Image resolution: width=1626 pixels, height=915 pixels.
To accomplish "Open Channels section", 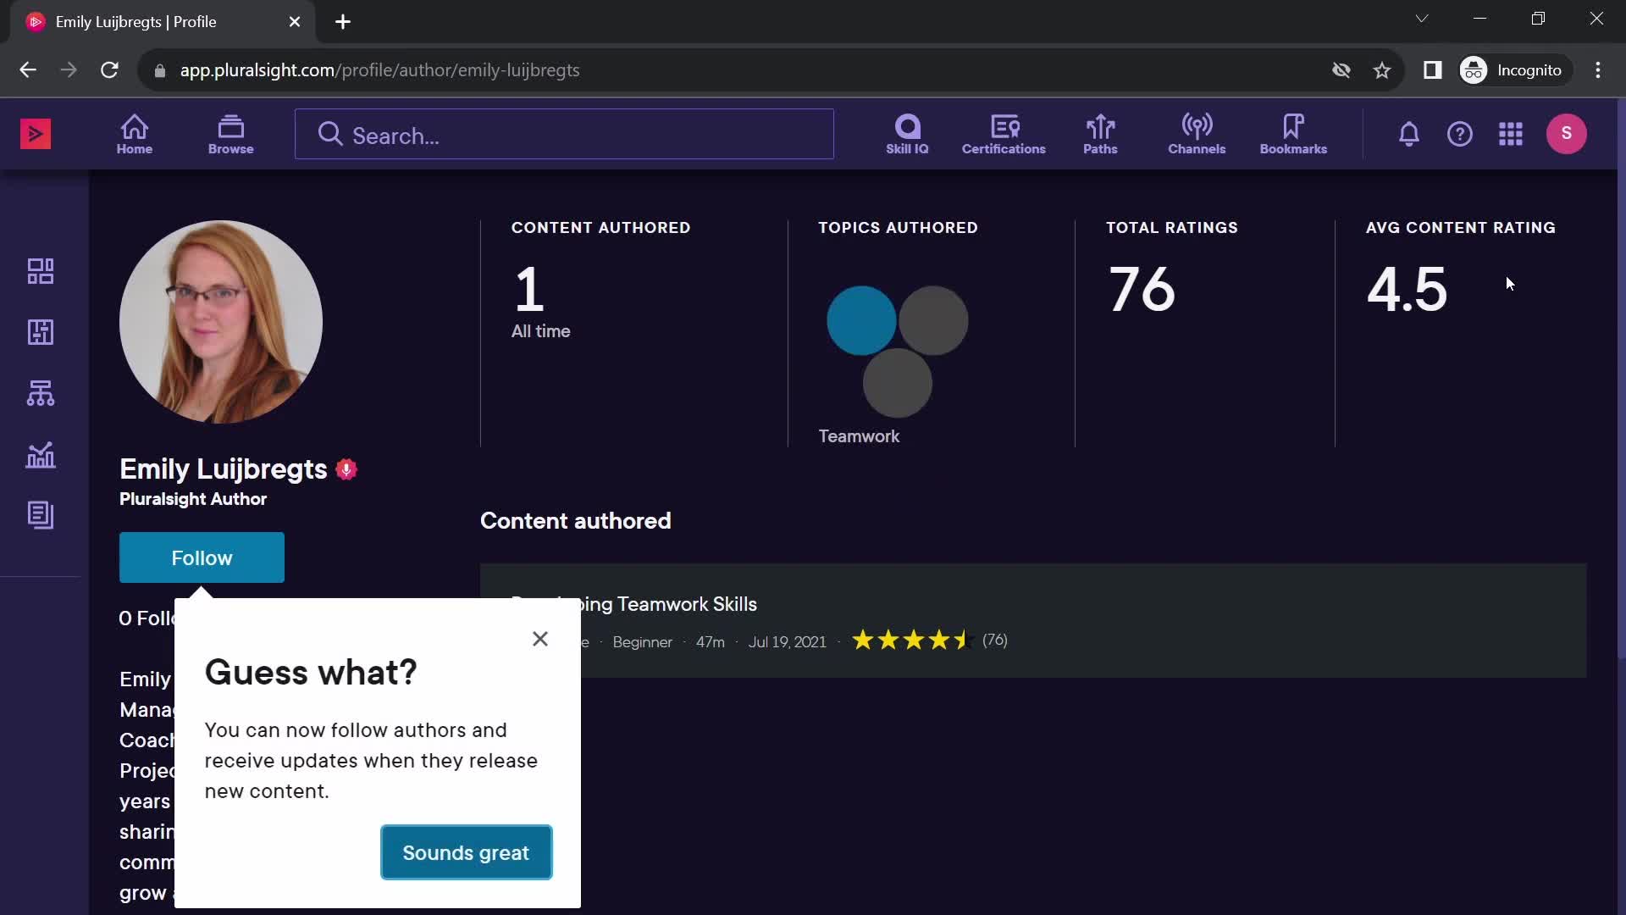I will point(1197,134).
